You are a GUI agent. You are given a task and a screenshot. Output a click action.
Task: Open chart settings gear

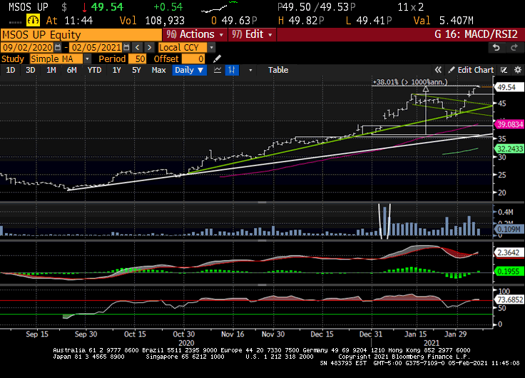tap(518, 70)
